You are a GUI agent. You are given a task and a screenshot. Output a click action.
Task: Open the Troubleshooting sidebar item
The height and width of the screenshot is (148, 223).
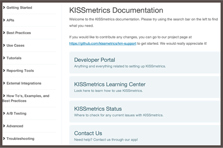[x=20, y=139]
